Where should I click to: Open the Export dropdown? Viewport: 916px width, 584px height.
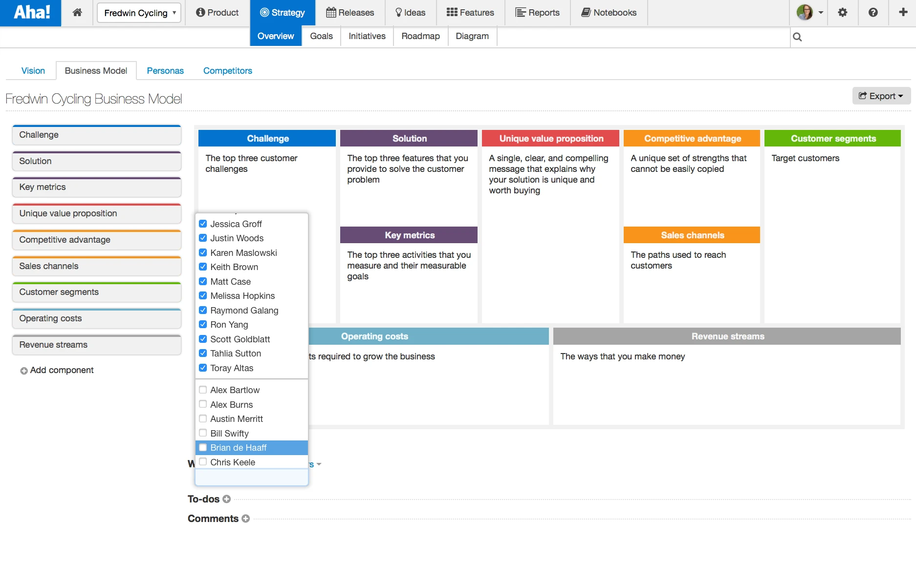881,96
